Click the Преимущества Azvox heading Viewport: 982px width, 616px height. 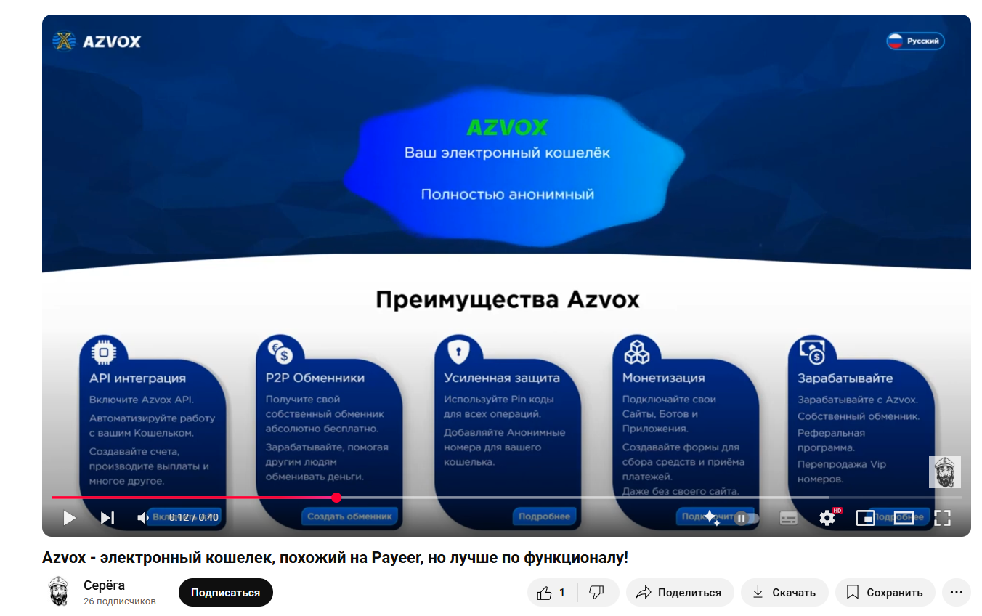tap(507, 300)
